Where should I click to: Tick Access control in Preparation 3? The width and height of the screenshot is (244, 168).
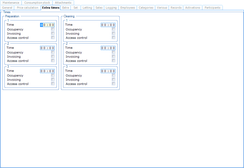(x=53, y=84)
